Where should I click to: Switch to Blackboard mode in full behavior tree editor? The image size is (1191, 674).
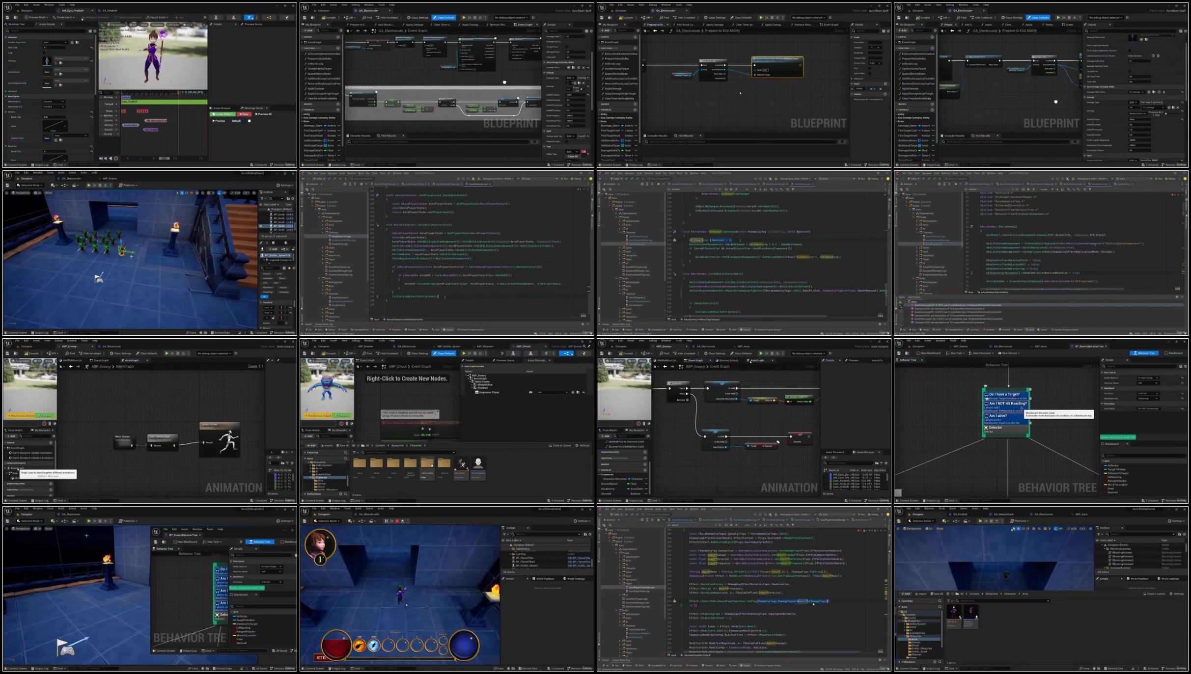coord(1174,353)
